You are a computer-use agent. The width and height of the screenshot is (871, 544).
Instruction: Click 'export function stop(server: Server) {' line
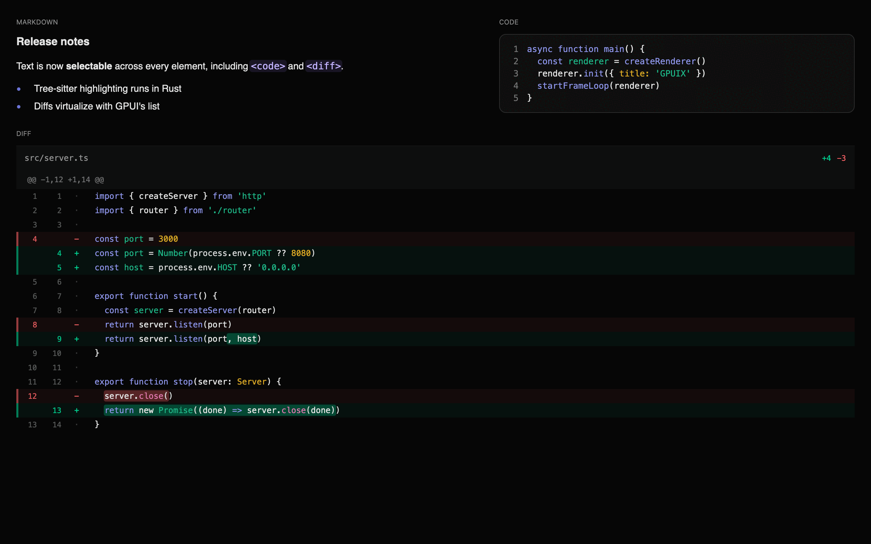435,382
